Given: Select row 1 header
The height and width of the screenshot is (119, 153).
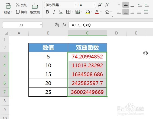Looking at the screenshot, I should pos(5,40).
